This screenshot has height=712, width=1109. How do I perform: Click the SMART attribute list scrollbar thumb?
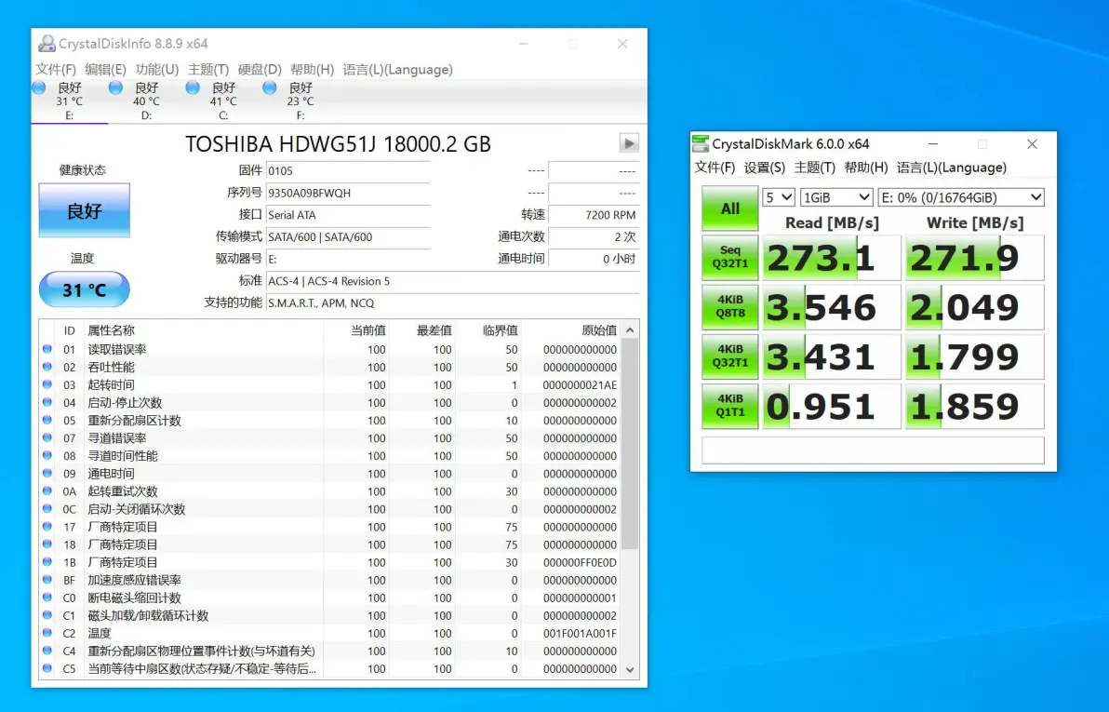tap(630, 444)
